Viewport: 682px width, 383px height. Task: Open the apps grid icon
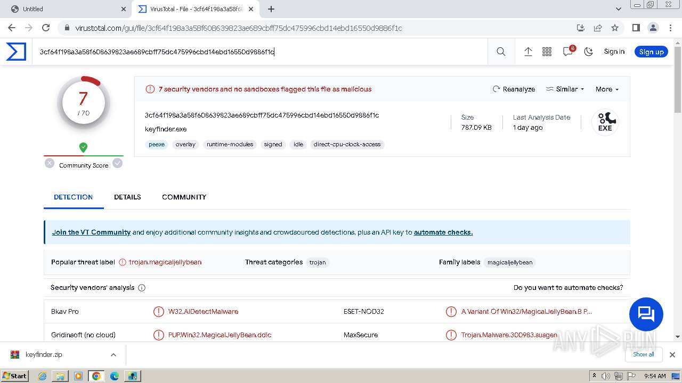click(547, 52)
